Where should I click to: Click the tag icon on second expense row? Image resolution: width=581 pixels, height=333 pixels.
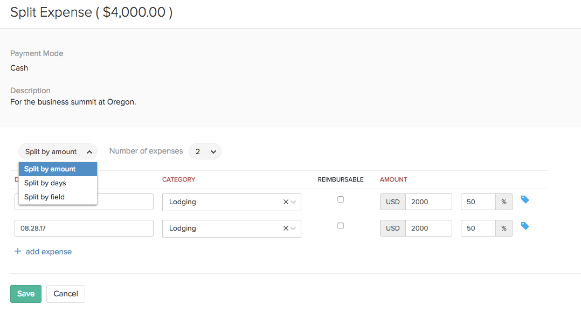coord(524,226)
